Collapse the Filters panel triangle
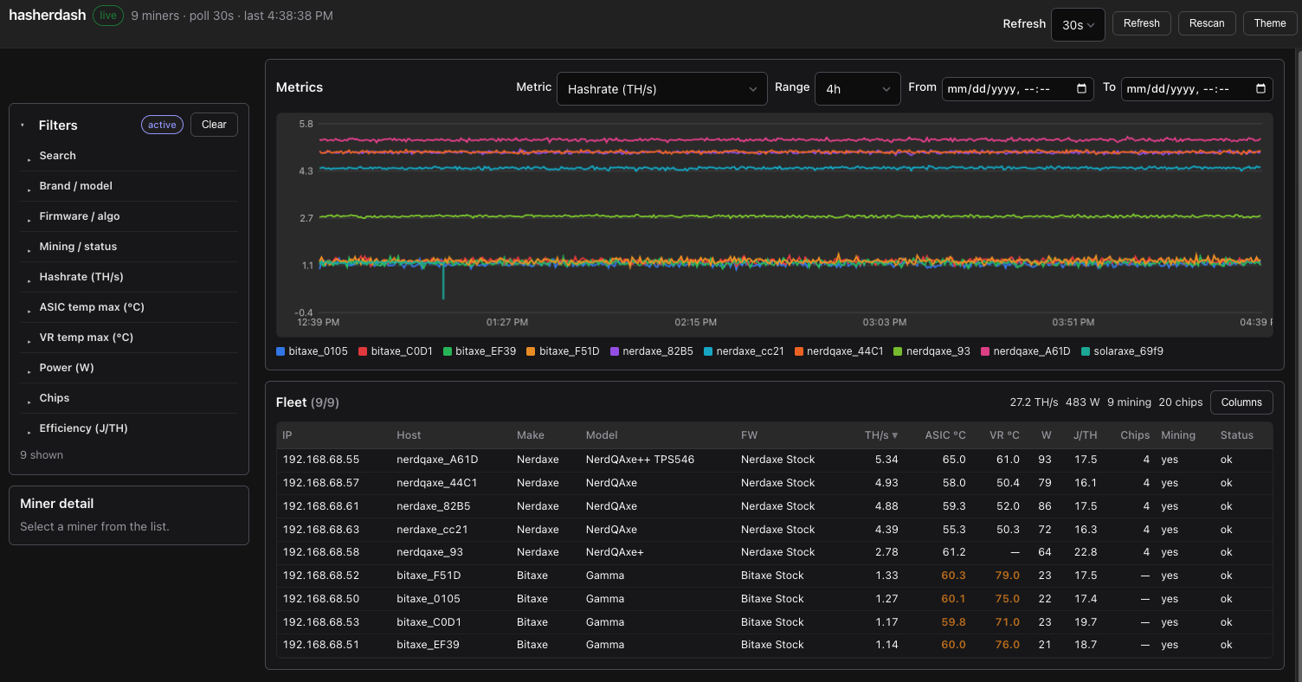This screenshot has width=1302, height=682. click(23, 125)
